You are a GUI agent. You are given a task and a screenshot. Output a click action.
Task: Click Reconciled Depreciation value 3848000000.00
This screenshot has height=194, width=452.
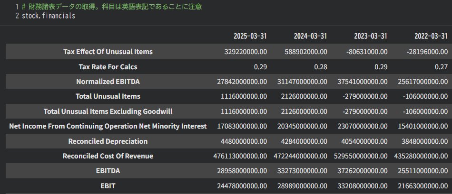click(x=425, y=141)
